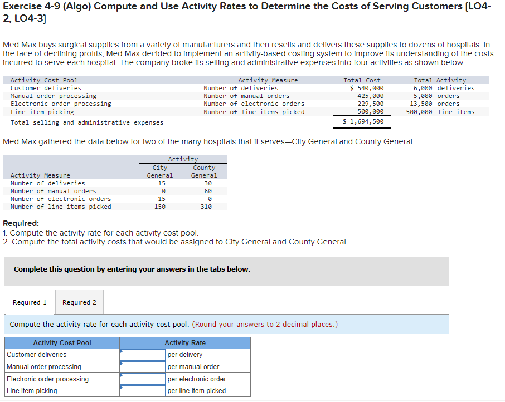The height and width of the screenshot is (402, 505).
Task: Click the Activity Cost Pool column header
Action: click(x=61, y=342)
